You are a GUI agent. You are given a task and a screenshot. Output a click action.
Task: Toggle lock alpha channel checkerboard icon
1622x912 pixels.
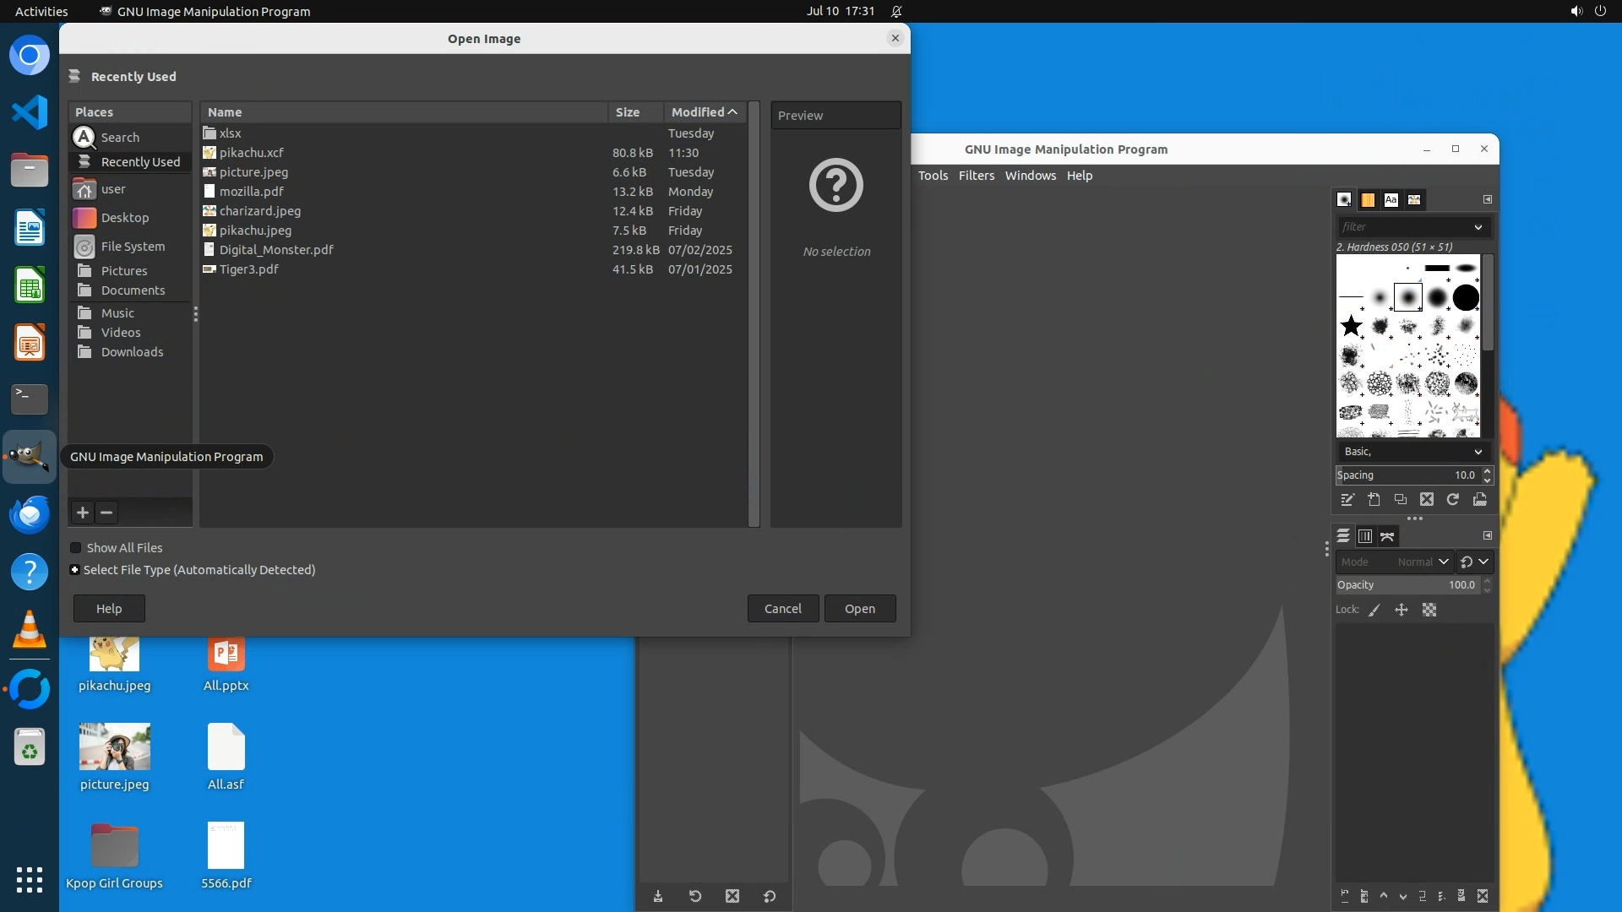[x=1429, y=611]
